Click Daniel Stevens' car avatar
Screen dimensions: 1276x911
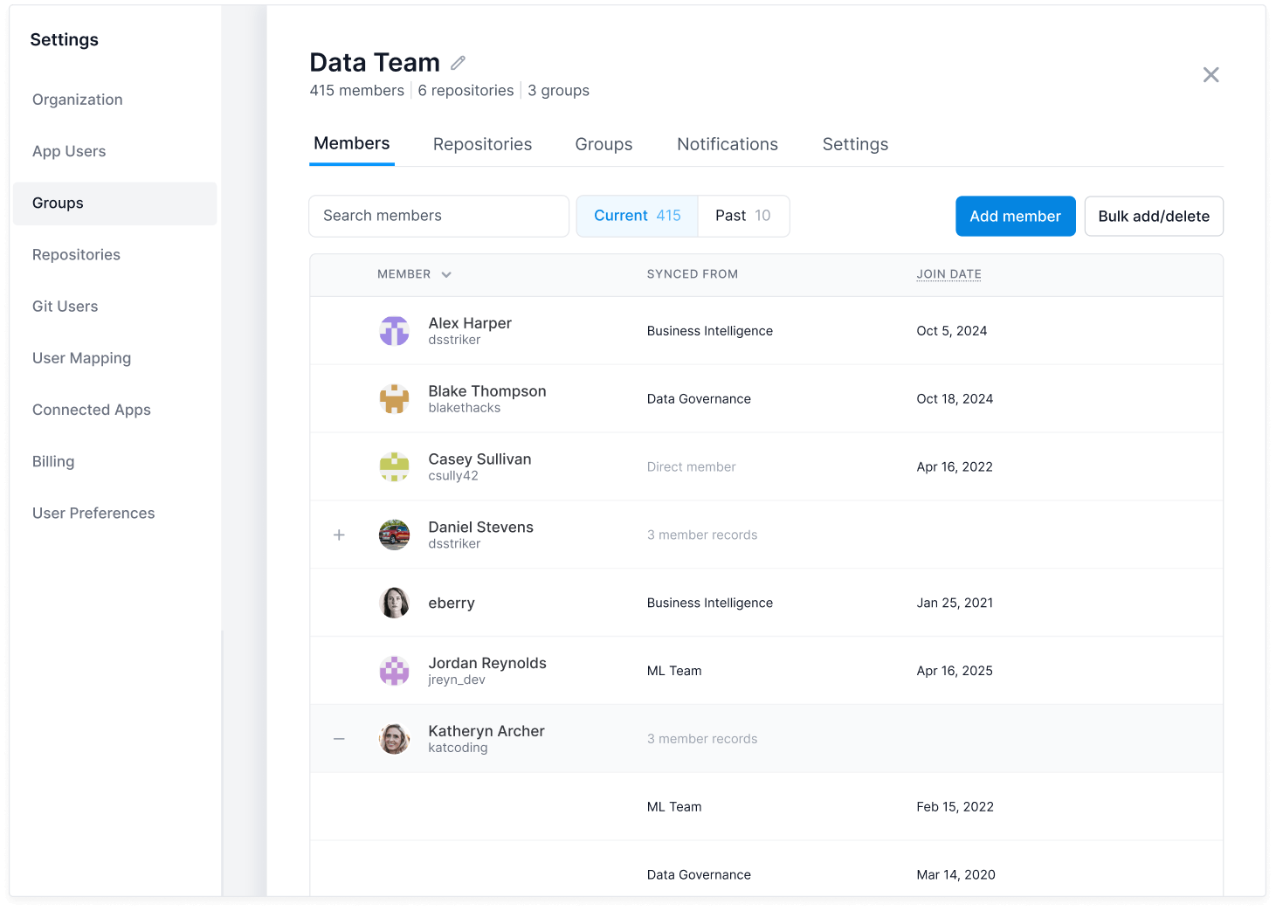coord(394,535)
